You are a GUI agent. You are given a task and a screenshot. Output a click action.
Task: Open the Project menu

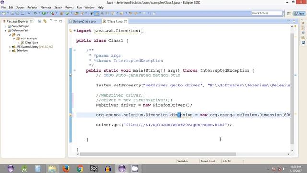(x=69, y=7)
